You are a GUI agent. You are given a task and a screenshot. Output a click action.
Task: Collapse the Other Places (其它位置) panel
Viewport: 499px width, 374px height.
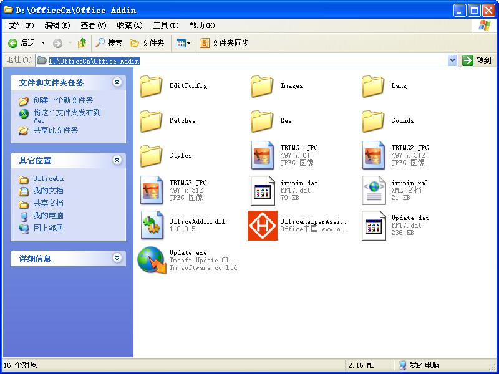coord(117,160)
